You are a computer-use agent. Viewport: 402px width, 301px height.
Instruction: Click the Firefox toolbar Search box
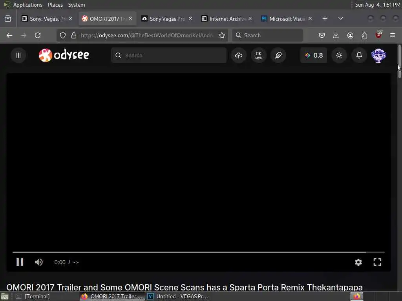267,35
